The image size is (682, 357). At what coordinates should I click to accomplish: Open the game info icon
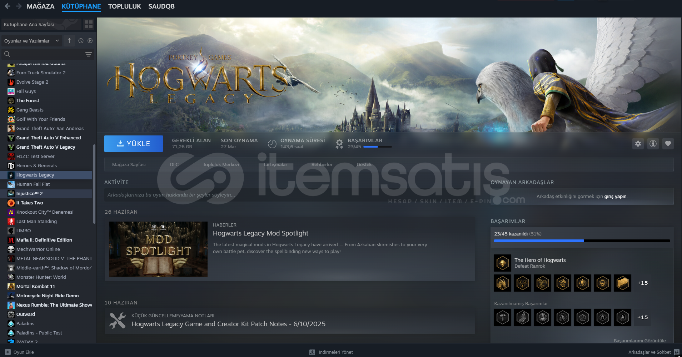(653, 144)
